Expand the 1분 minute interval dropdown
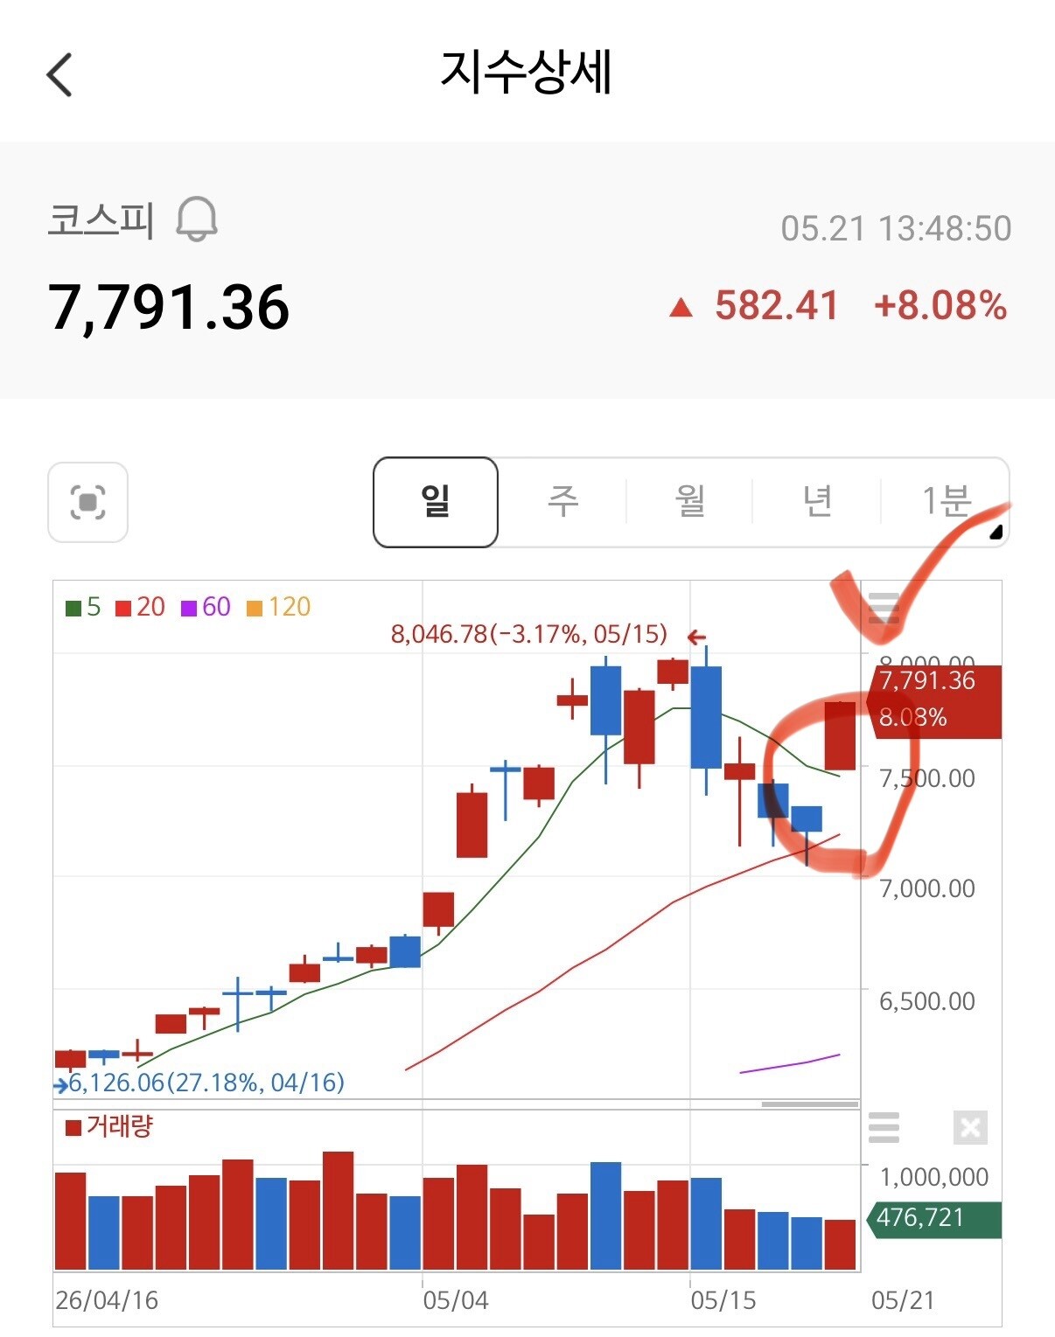Screen dimensions: 1055x1337 tap(946, 502)
